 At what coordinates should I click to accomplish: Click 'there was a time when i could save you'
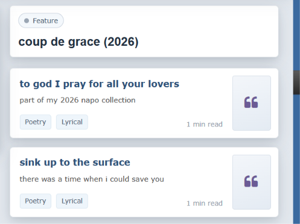coord(92,179)
